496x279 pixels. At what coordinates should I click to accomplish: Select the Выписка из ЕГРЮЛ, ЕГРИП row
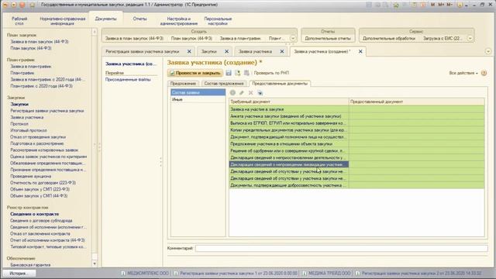356,123
